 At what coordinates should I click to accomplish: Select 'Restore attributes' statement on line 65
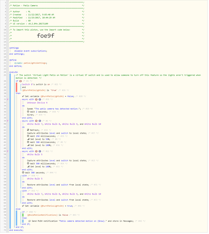pos(58,200)
